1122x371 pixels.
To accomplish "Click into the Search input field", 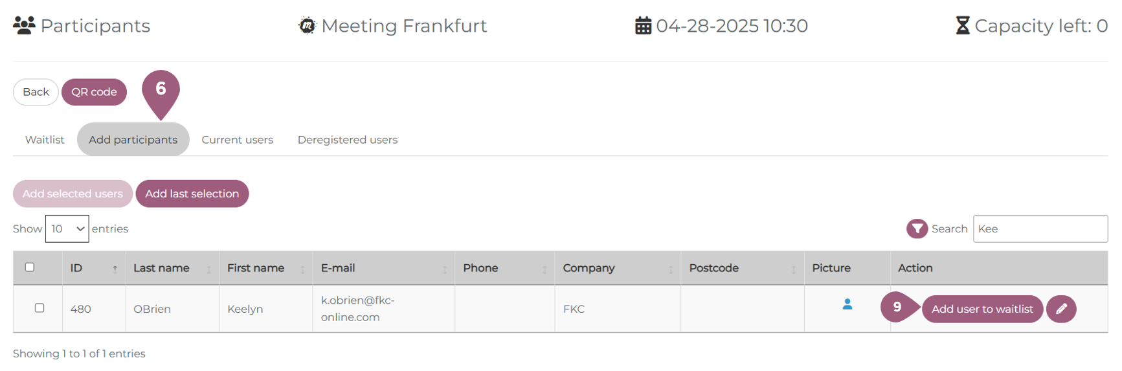I will (x=1040, y=229).
